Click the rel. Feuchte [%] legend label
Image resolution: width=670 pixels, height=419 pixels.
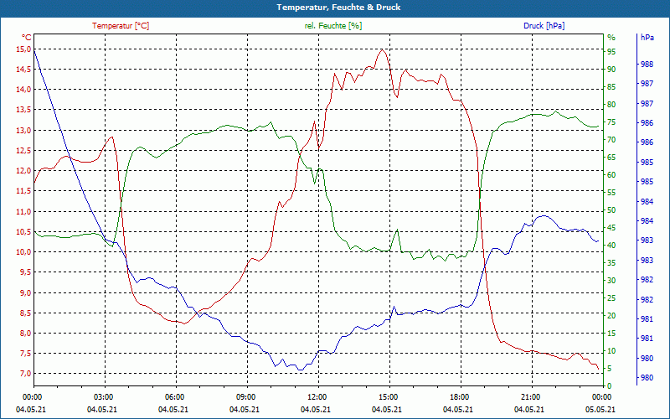[332, 26]
